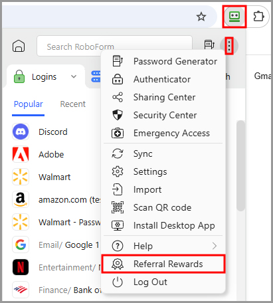Image resolution: width=273 pixels, height=303 pixels.
Task: Open the browser Extensions puzzle icon
Action: [x=258, y=17]
